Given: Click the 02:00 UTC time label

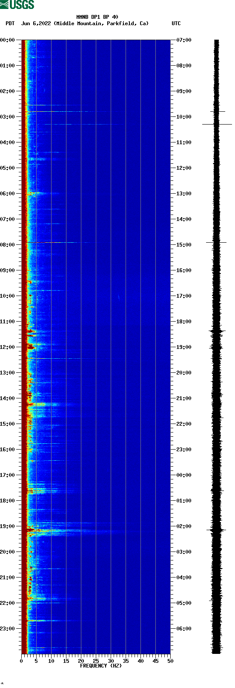Looking at the screenshot, I should click(184, 526).
